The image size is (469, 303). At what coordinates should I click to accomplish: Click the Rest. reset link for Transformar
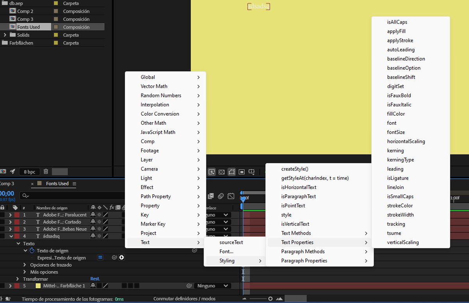coord(95,279)
